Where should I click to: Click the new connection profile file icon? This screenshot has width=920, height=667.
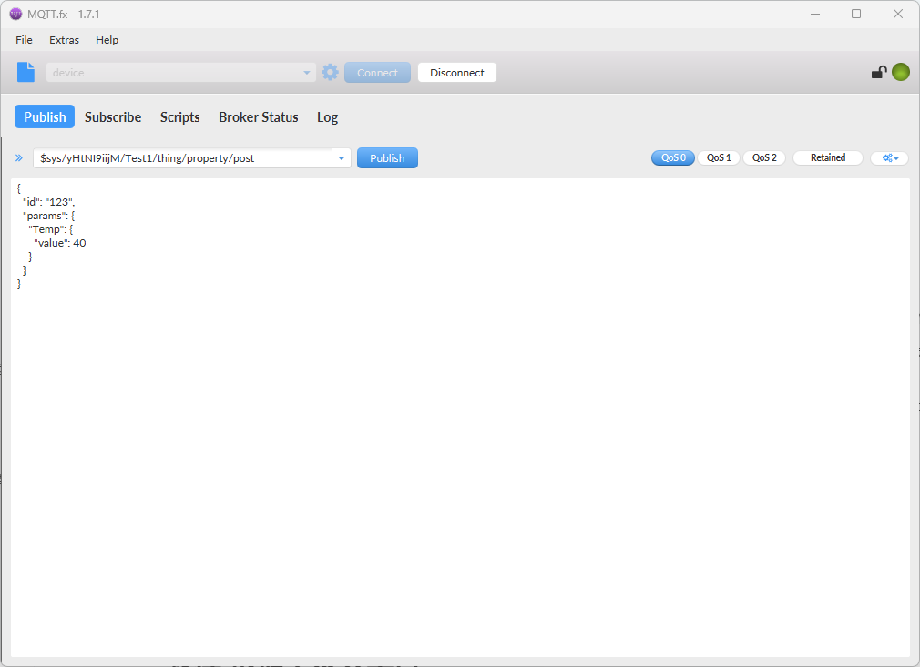click(26, 73)
